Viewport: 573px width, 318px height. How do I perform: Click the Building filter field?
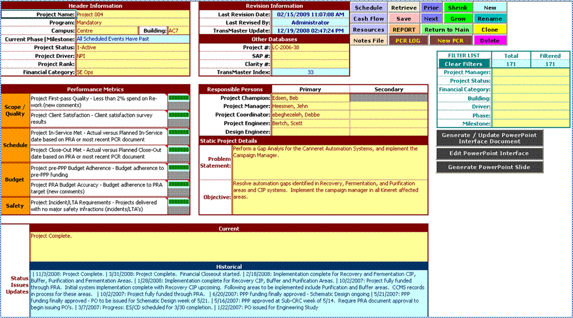531,98
